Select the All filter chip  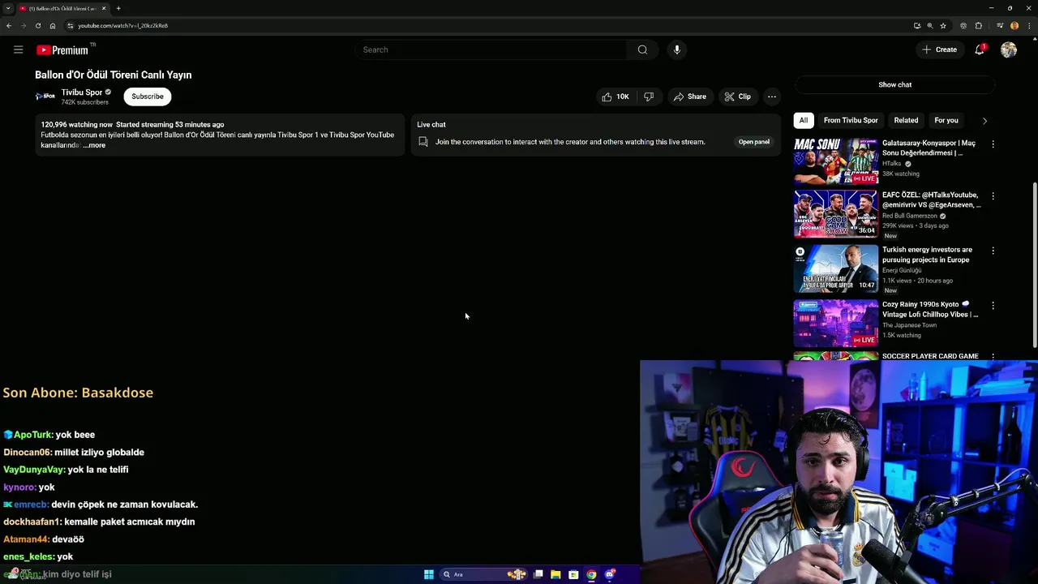[x=803, y=120]
